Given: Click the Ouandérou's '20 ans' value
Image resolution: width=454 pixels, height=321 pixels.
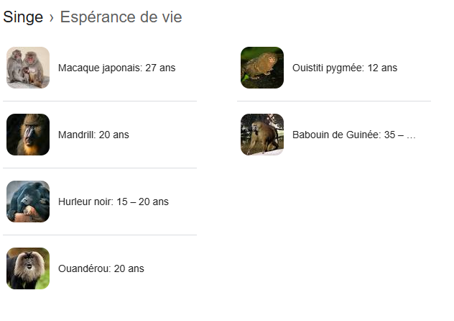Looking at the screenshot, I should (129, 268).
